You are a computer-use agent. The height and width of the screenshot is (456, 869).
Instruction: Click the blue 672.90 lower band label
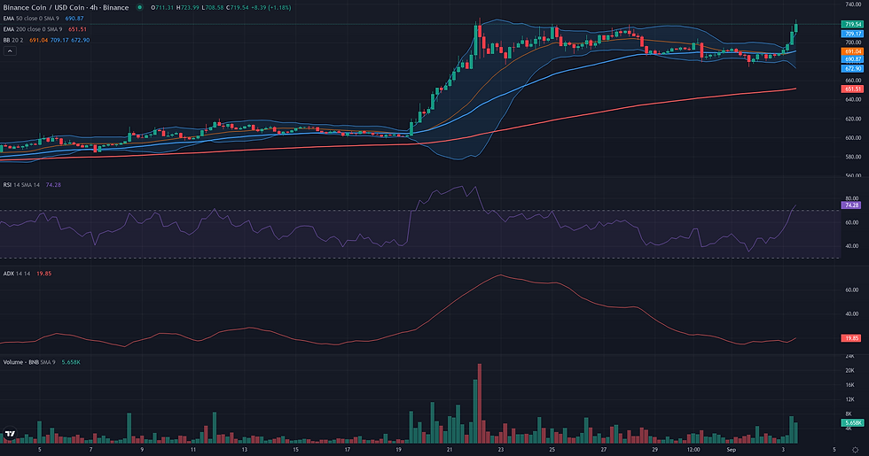852,69
